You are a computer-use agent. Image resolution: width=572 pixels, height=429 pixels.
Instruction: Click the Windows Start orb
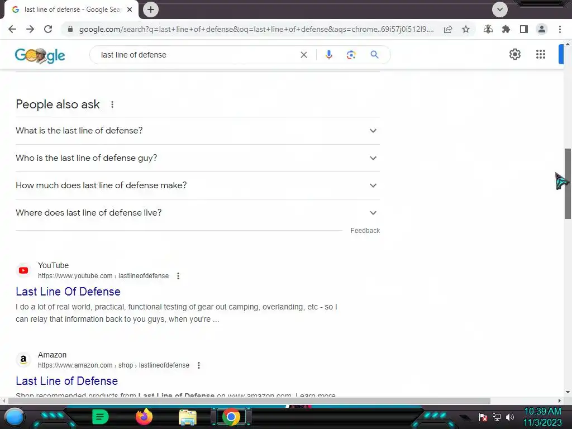pos(15,417)
